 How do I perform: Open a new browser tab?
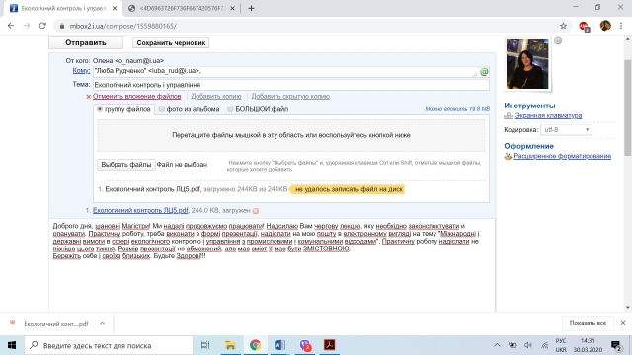(x=251, y=8)
